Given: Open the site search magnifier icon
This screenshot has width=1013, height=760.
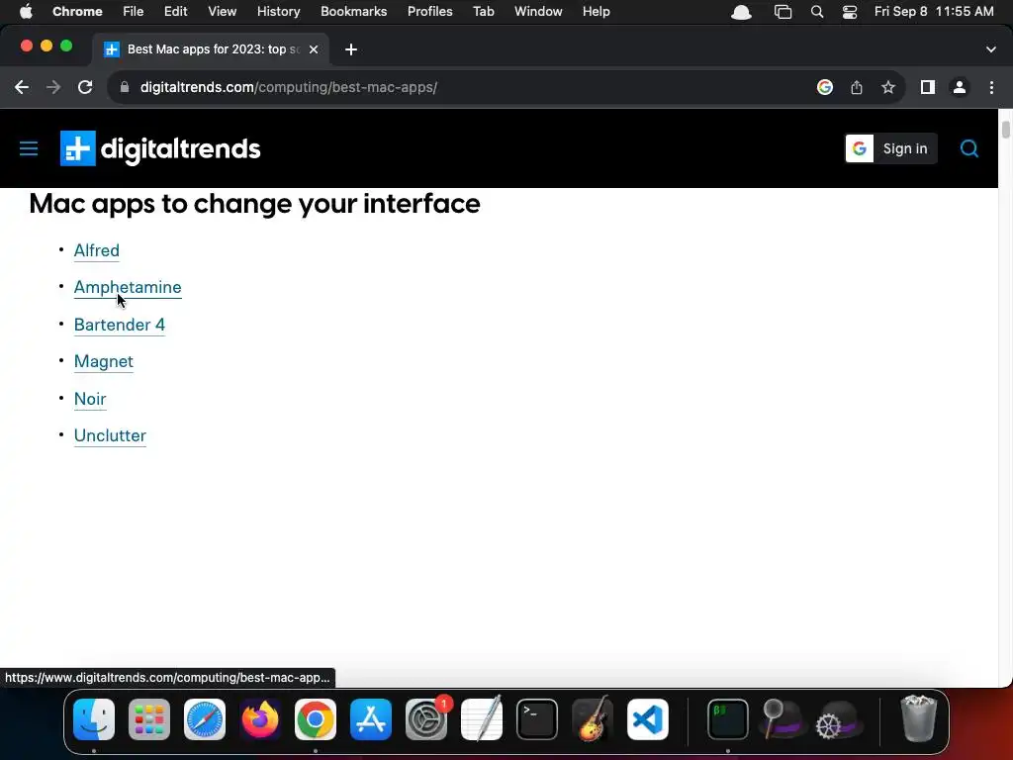Looking at the screenshot, I should [x=969, y=148].
